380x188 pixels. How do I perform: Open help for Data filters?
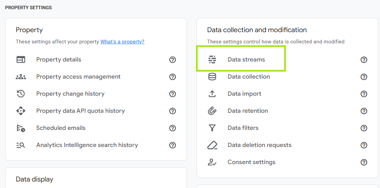pyautogui.click(x=364, y=128)
